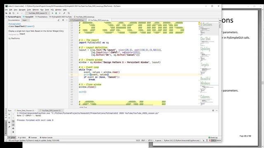The width and height of the screenshot is (264, 148).
Task: Open the Code menu
Action: coord(29,10)
